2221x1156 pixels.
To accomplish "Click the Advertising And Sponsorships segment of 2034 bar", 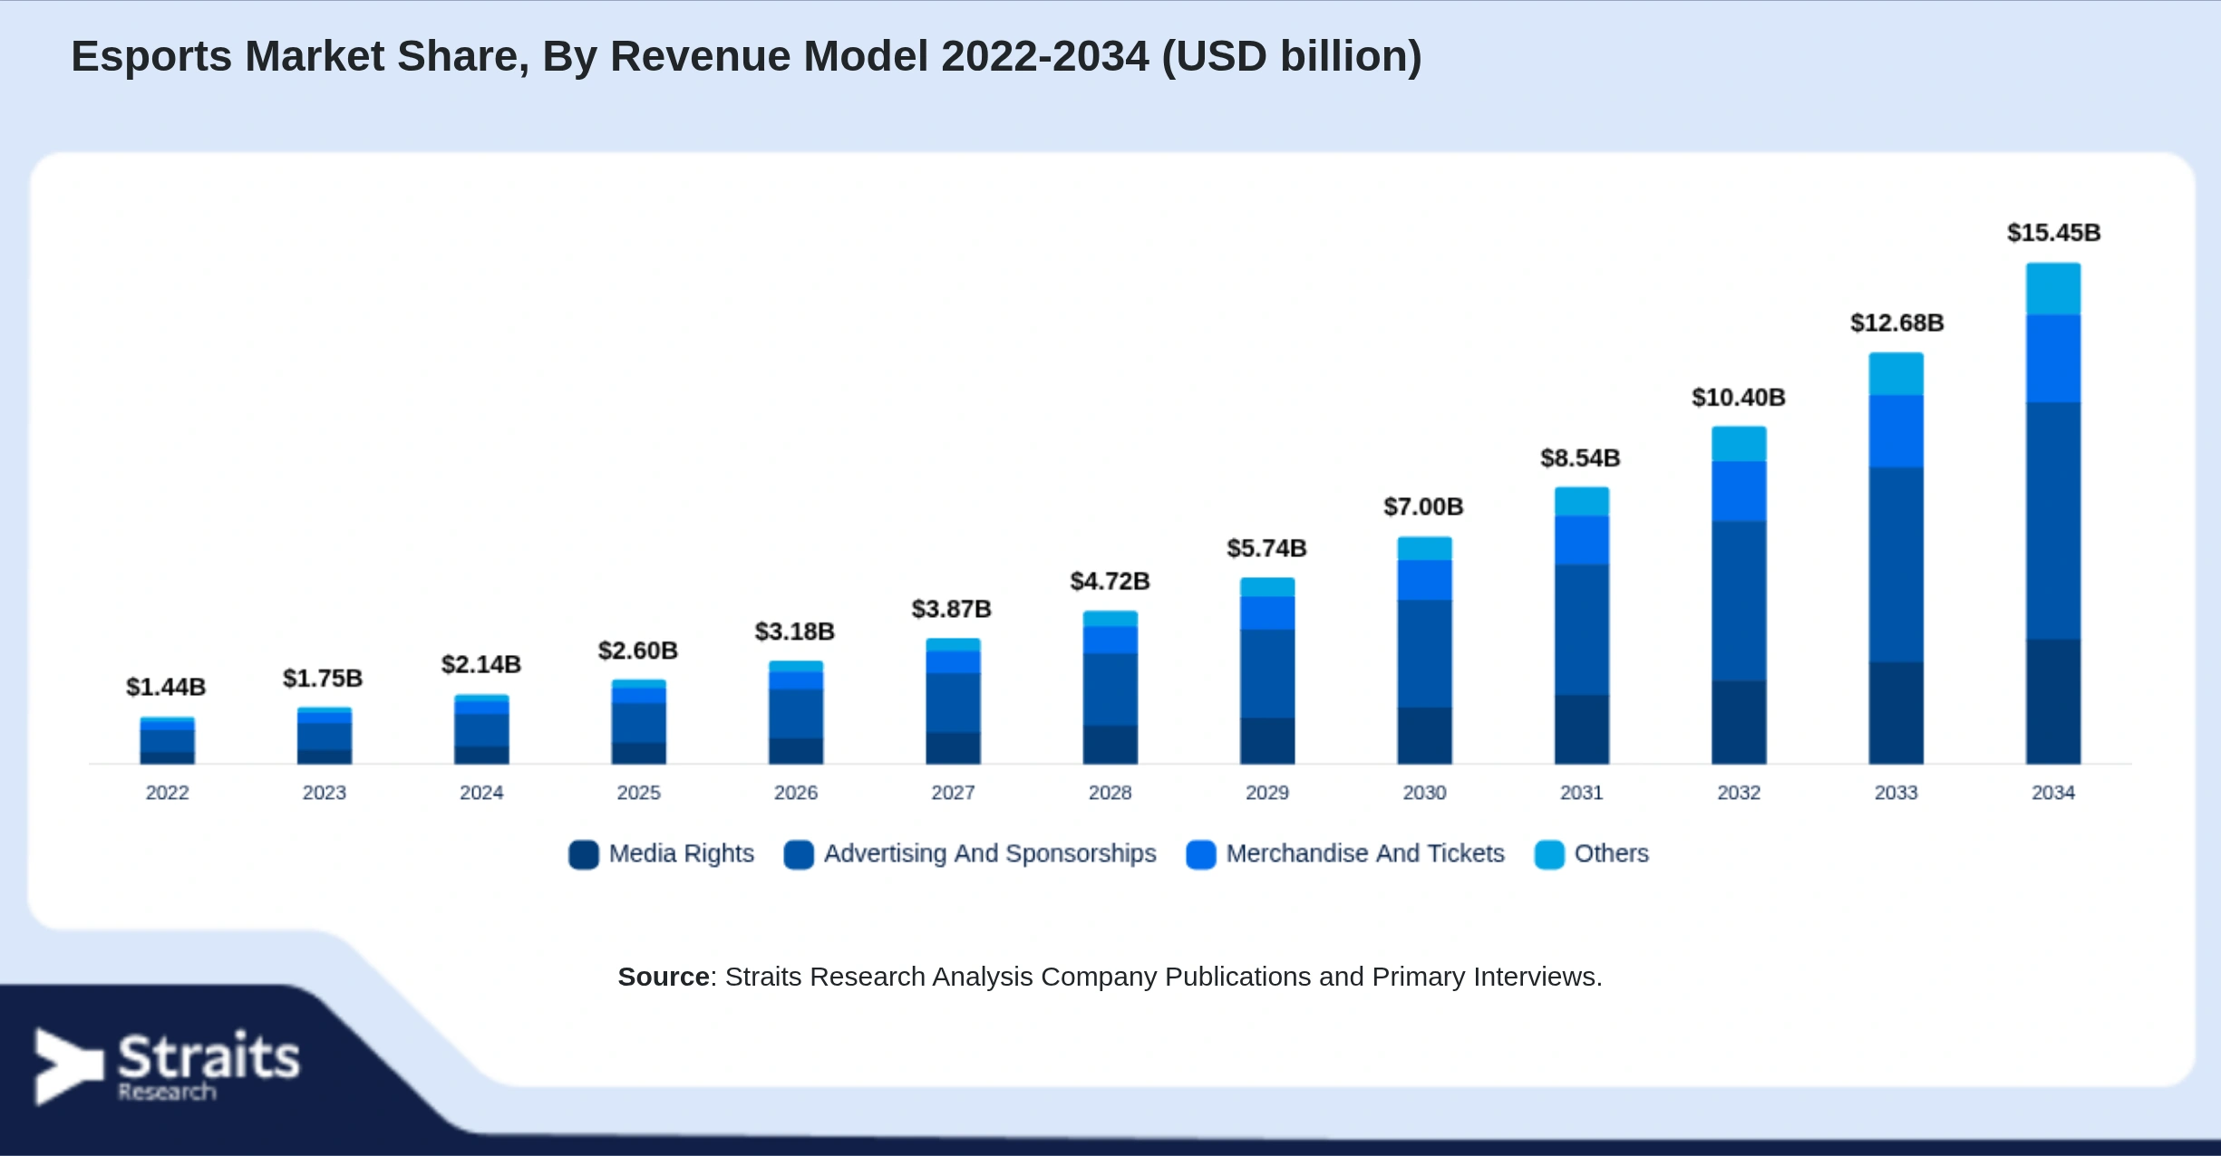I will pyautogui.click(x=2053, y=521).
